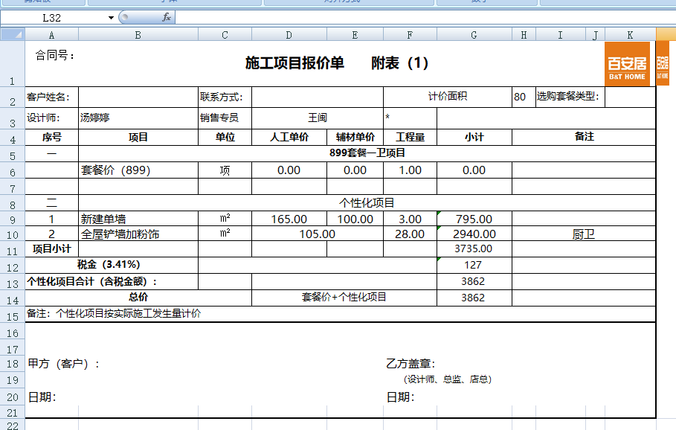Select column G header

pyautogui.click(x=474, y=34)
